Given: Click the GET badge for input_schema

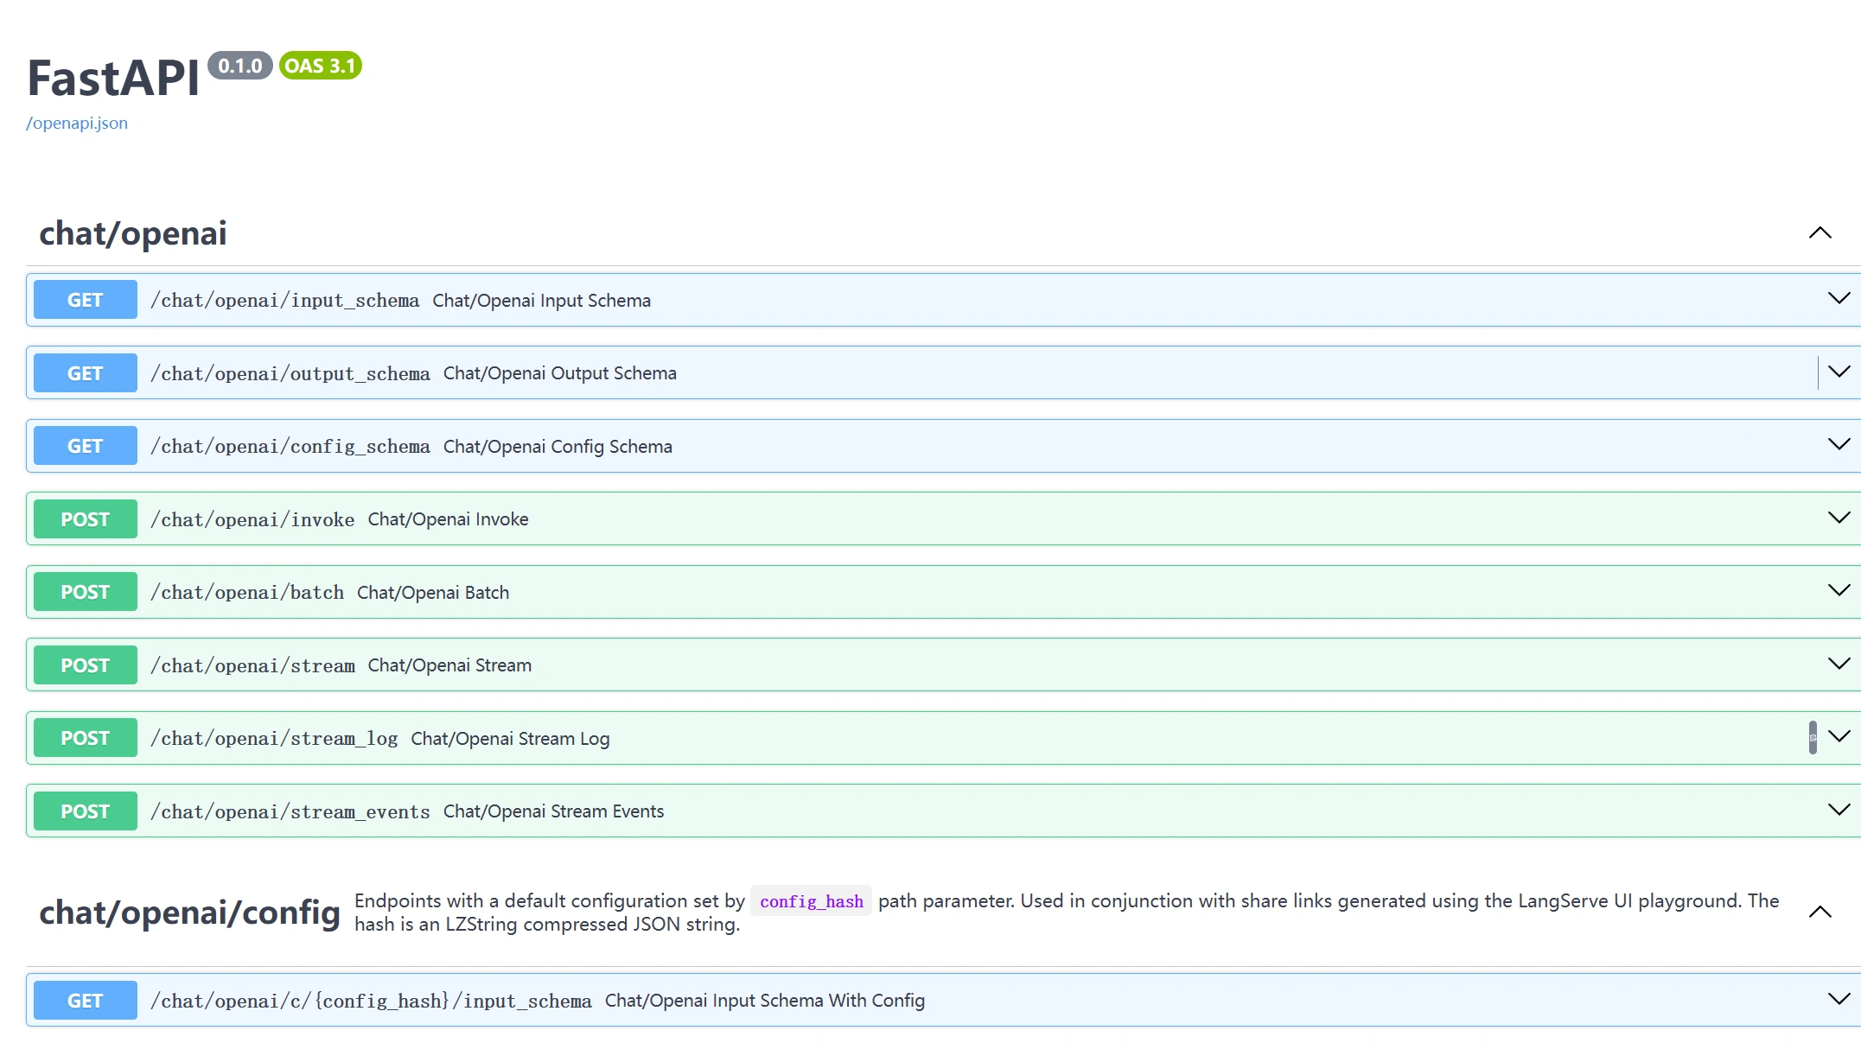Looking at the screenshot, I should pyautogui.click(x=85, y=300).
